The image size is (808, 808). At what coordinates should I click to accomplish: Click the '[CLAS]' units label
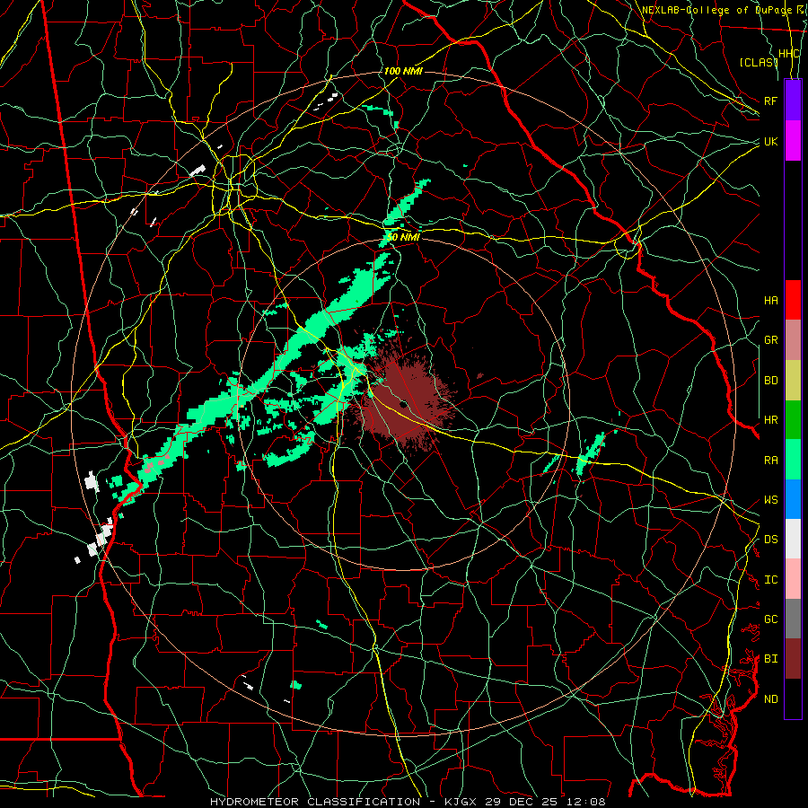pos(759,62)
